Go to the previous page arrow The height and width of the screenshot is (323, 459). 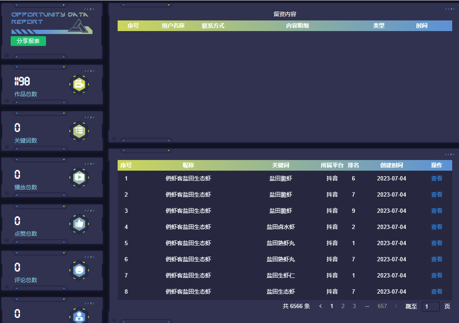tap(320, 306)
